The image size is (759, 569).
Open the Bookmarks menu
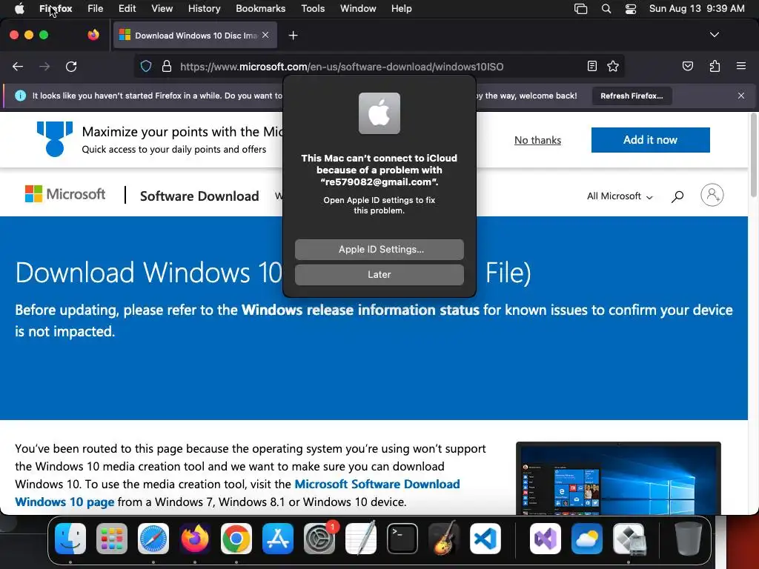click(260, 9)
